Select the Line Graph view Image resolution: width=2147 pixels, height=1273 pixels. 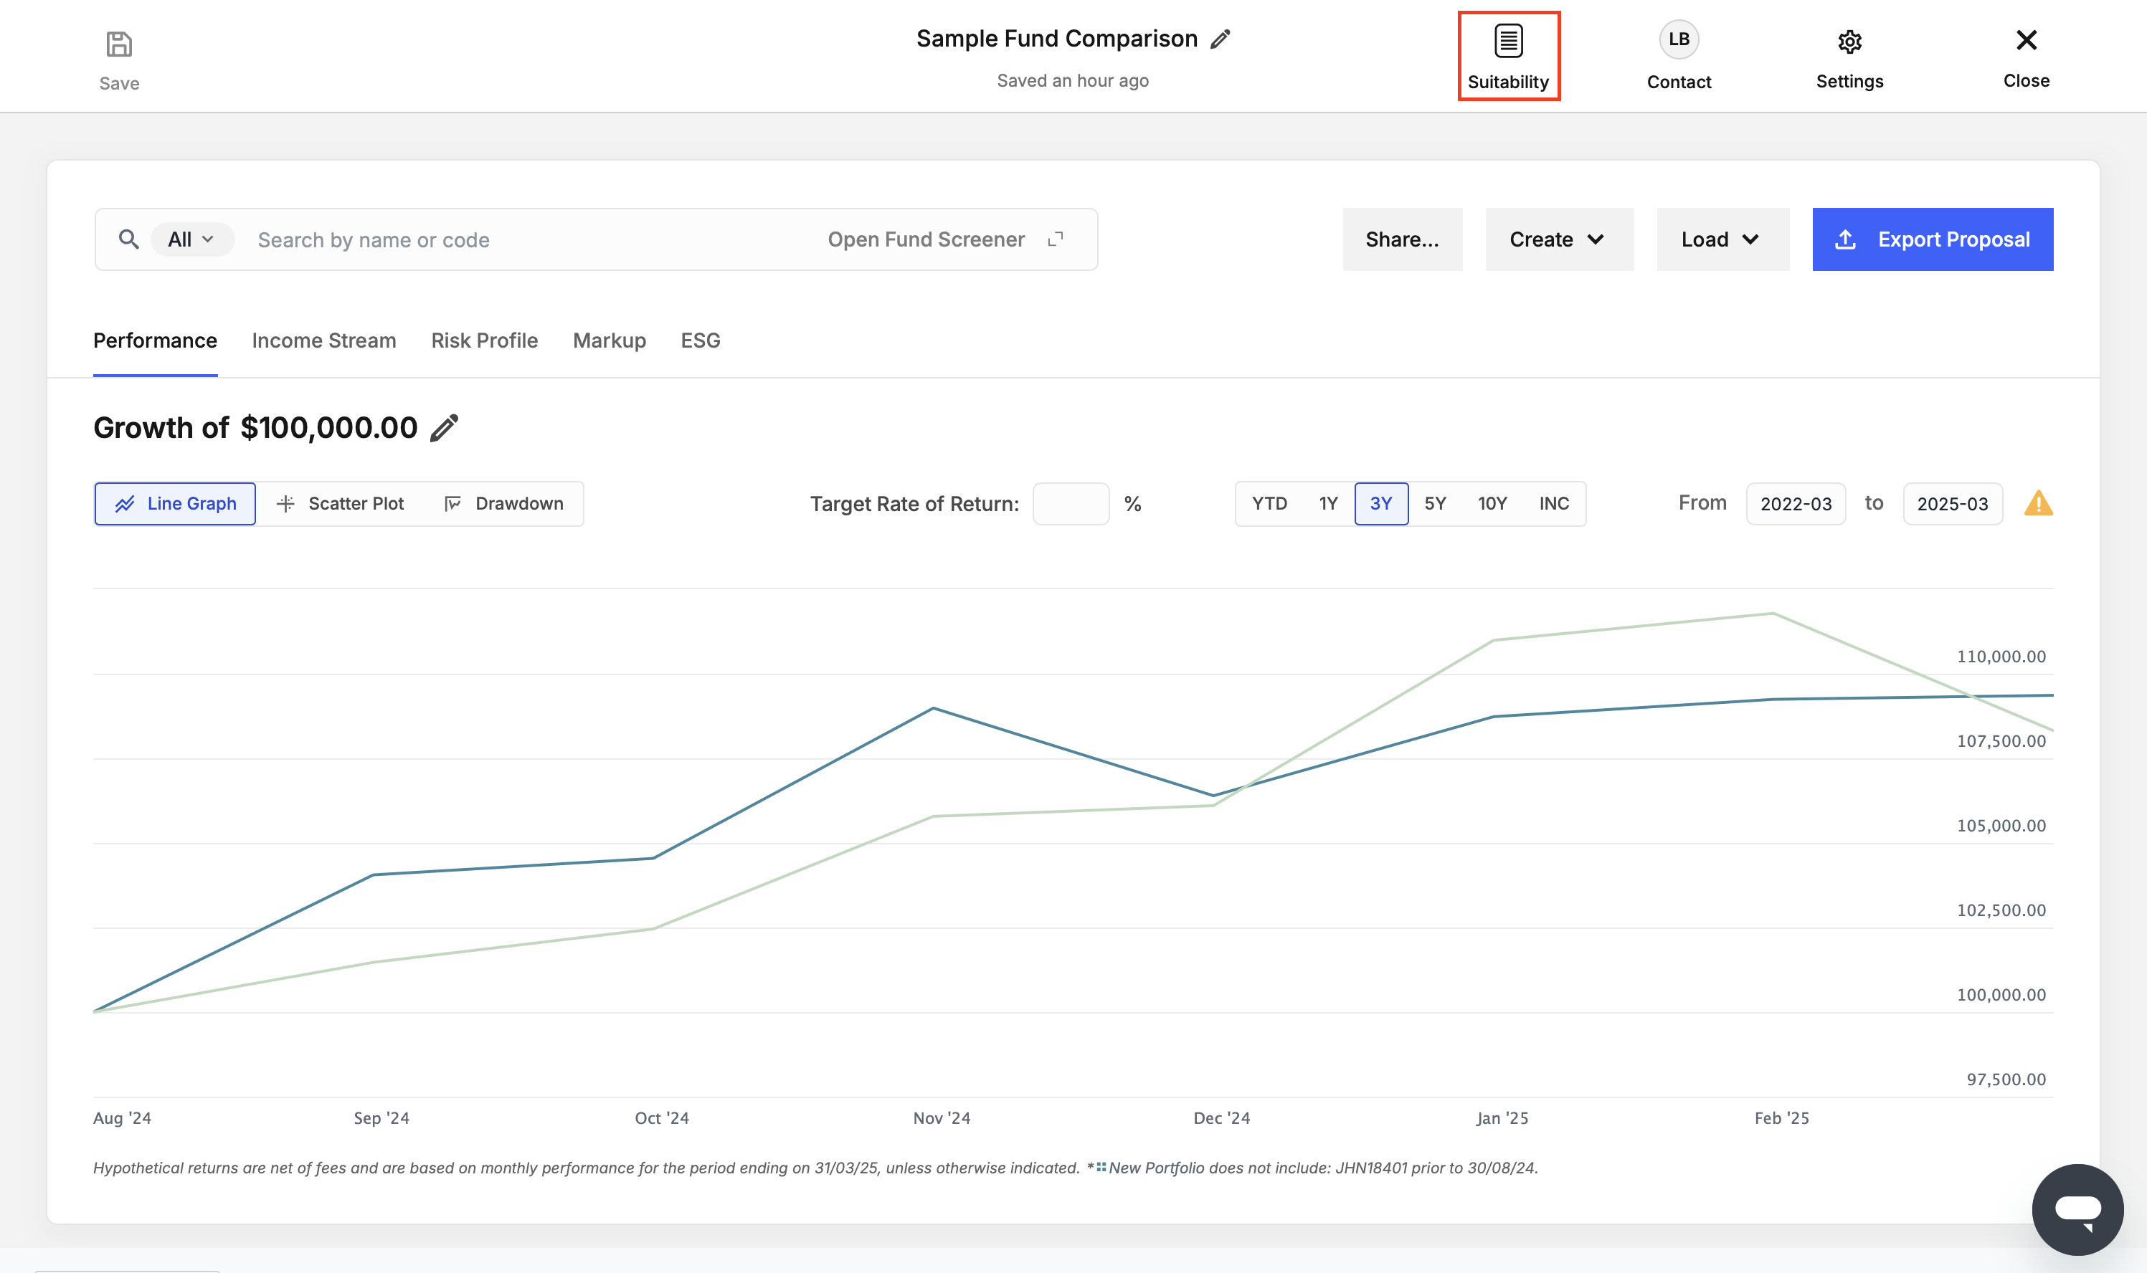[x=175, y=504]
